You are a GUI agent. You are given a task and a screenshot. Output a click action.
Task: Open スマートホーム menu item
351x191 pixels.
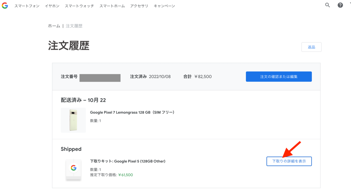tap(112, 6)
